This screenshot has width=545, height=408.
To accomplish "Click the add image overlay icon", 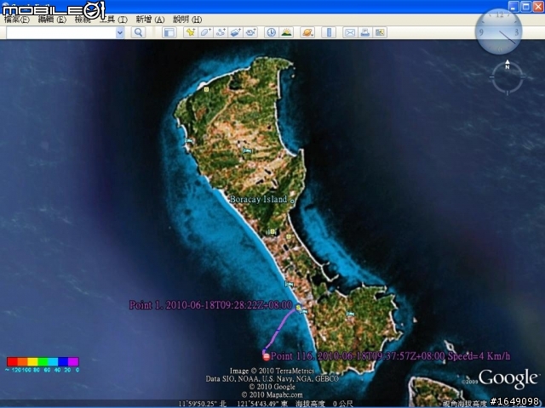I will (x=235, y=32).
